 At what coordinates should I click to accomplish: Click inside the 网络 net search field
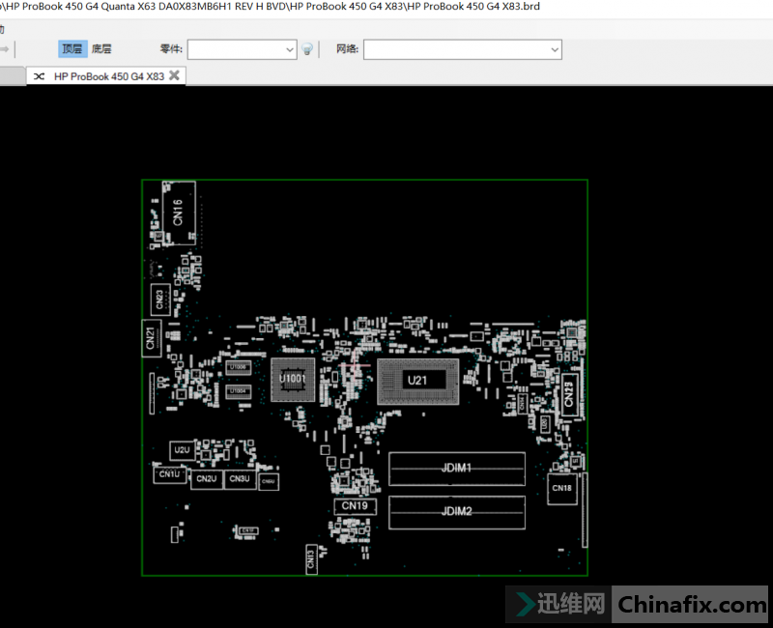pyautogui.click(x=454, y=49)
